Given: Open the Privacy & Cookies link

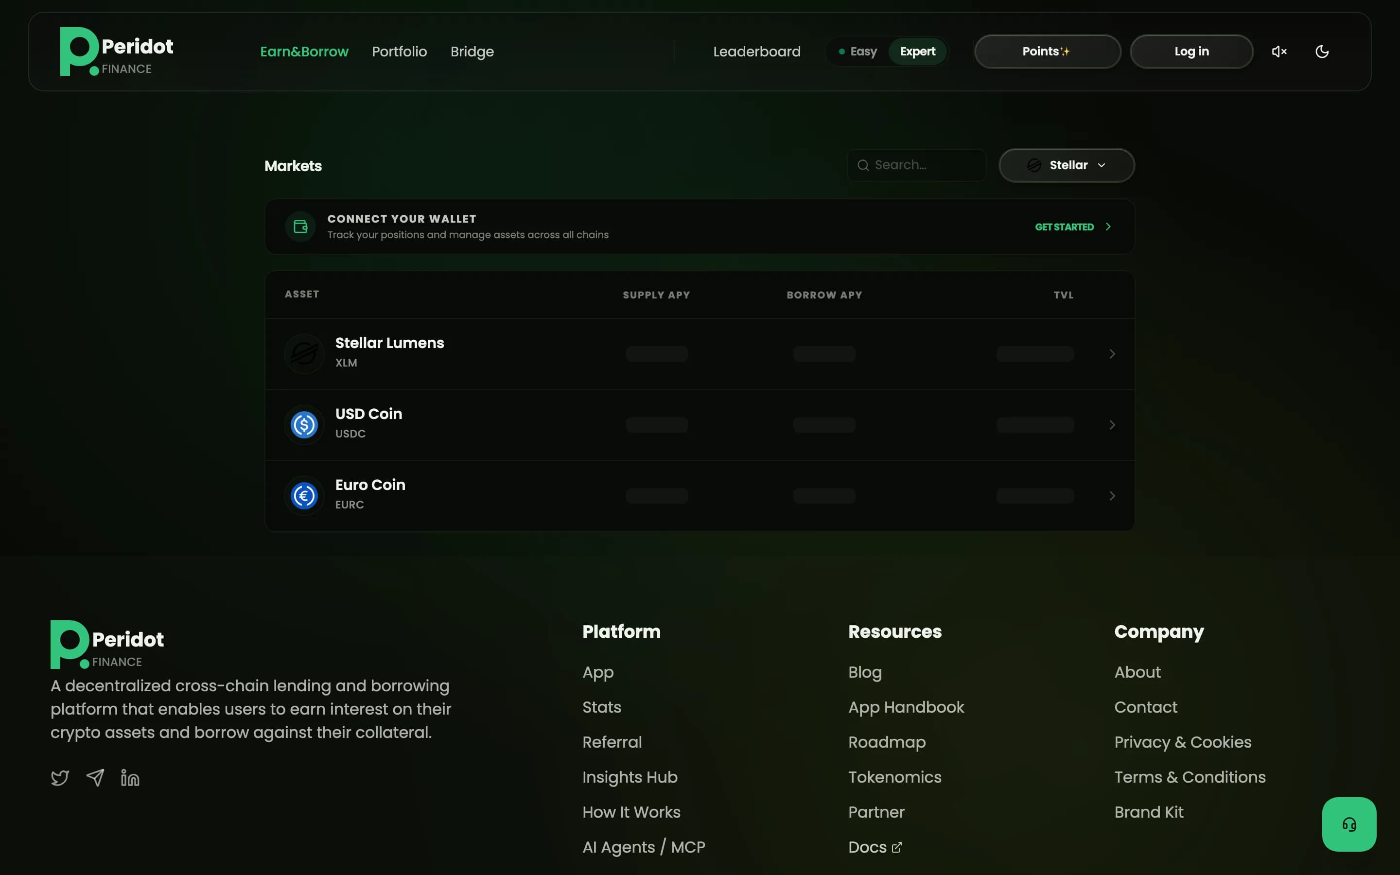Looking at the screenshot, I should (1183, 742).
